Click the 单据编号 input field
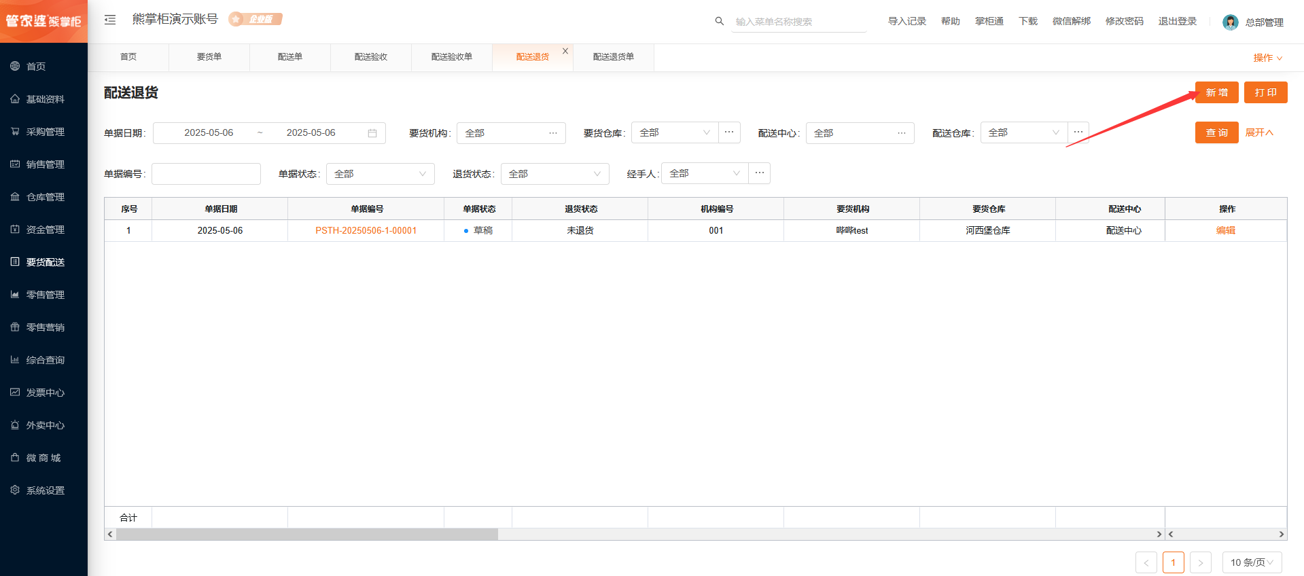 (206, 174)
